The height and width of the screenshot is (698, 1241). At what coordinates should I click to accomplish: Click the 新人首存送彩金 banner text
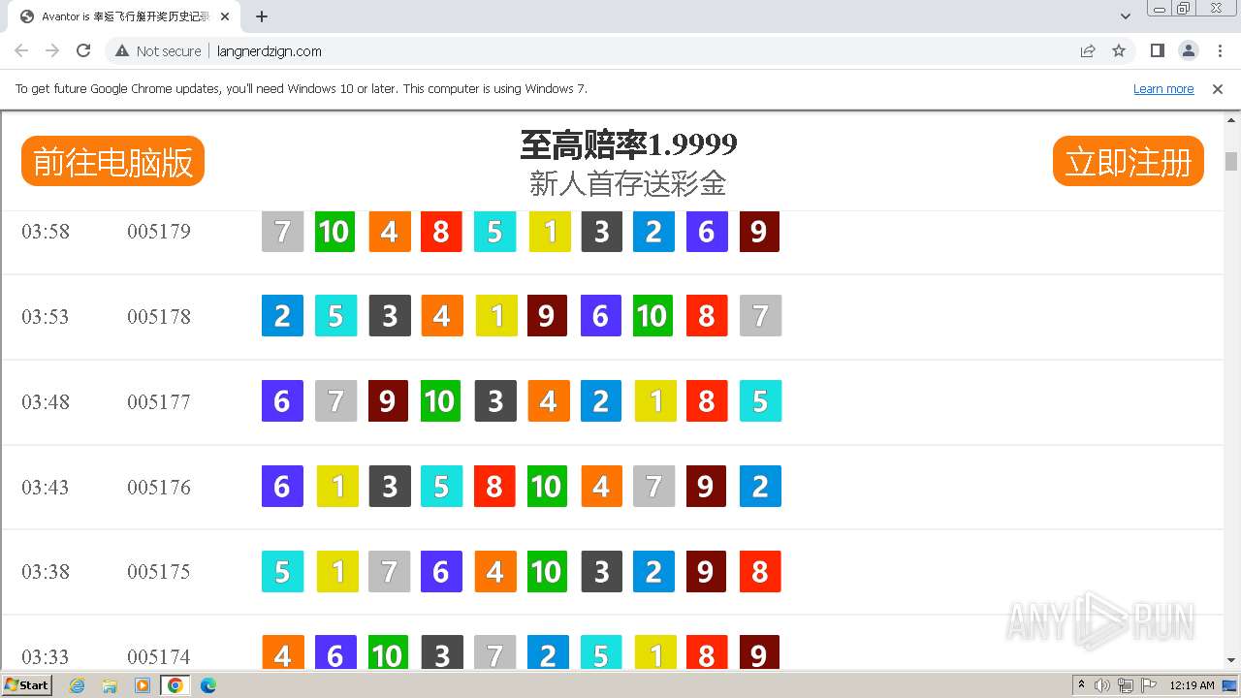628,183
